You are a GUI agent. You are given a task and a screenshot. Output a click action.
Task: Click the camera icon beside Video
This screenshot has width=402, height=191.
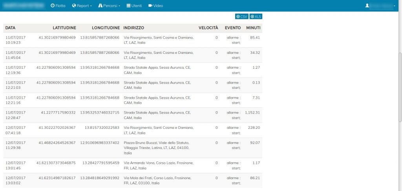click(150, 6)
